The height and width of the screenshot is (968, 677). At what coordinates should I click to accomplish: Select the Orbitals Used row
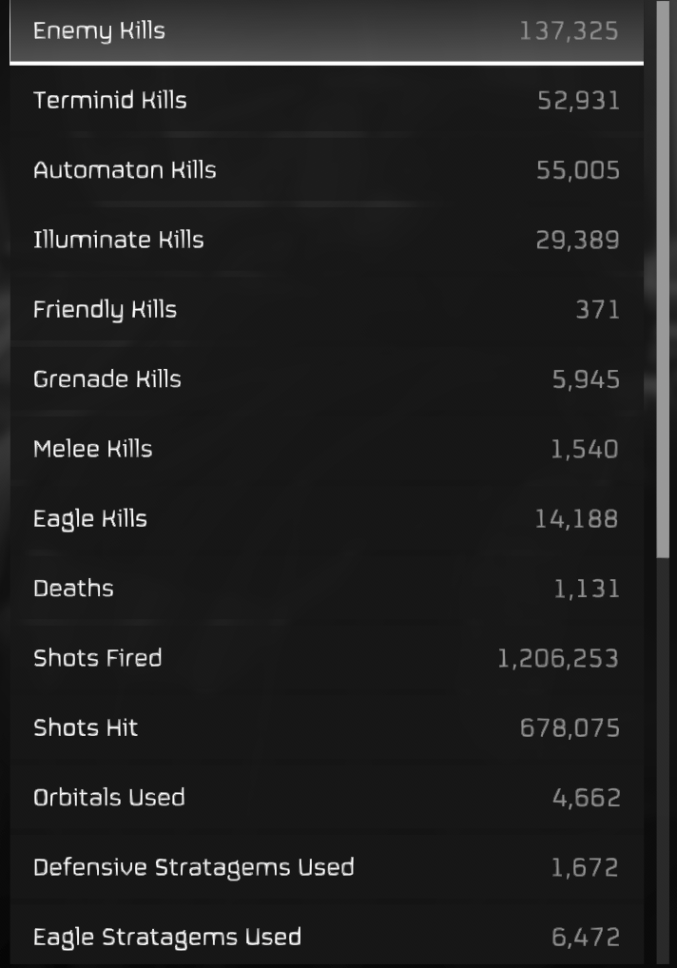[326, 798]
